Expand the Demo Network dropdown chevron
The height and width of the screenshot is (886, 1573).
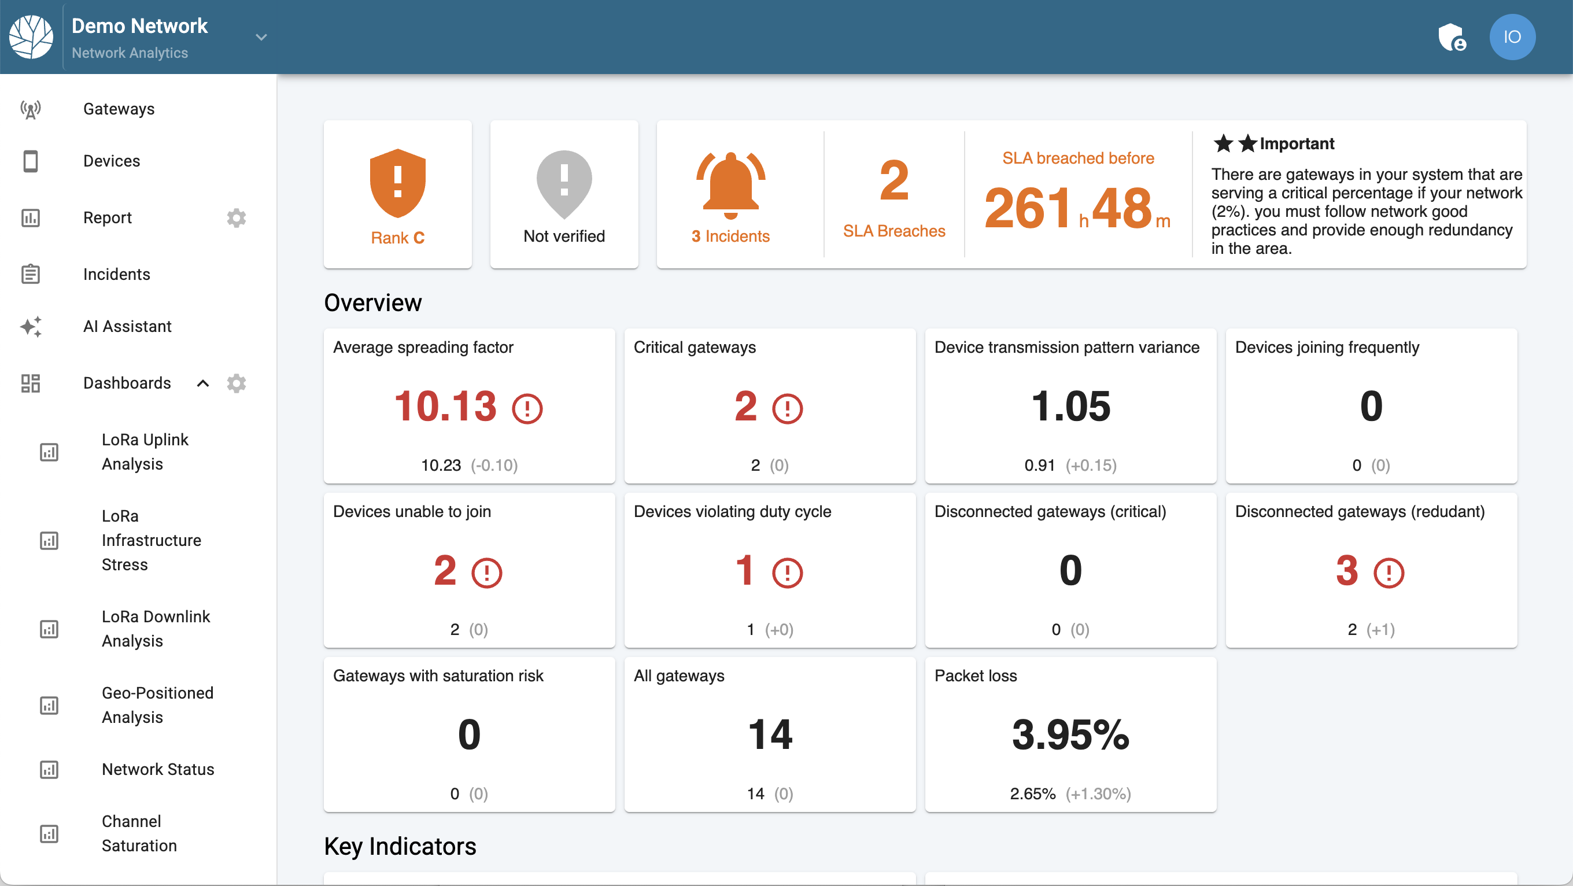point(261,37)
